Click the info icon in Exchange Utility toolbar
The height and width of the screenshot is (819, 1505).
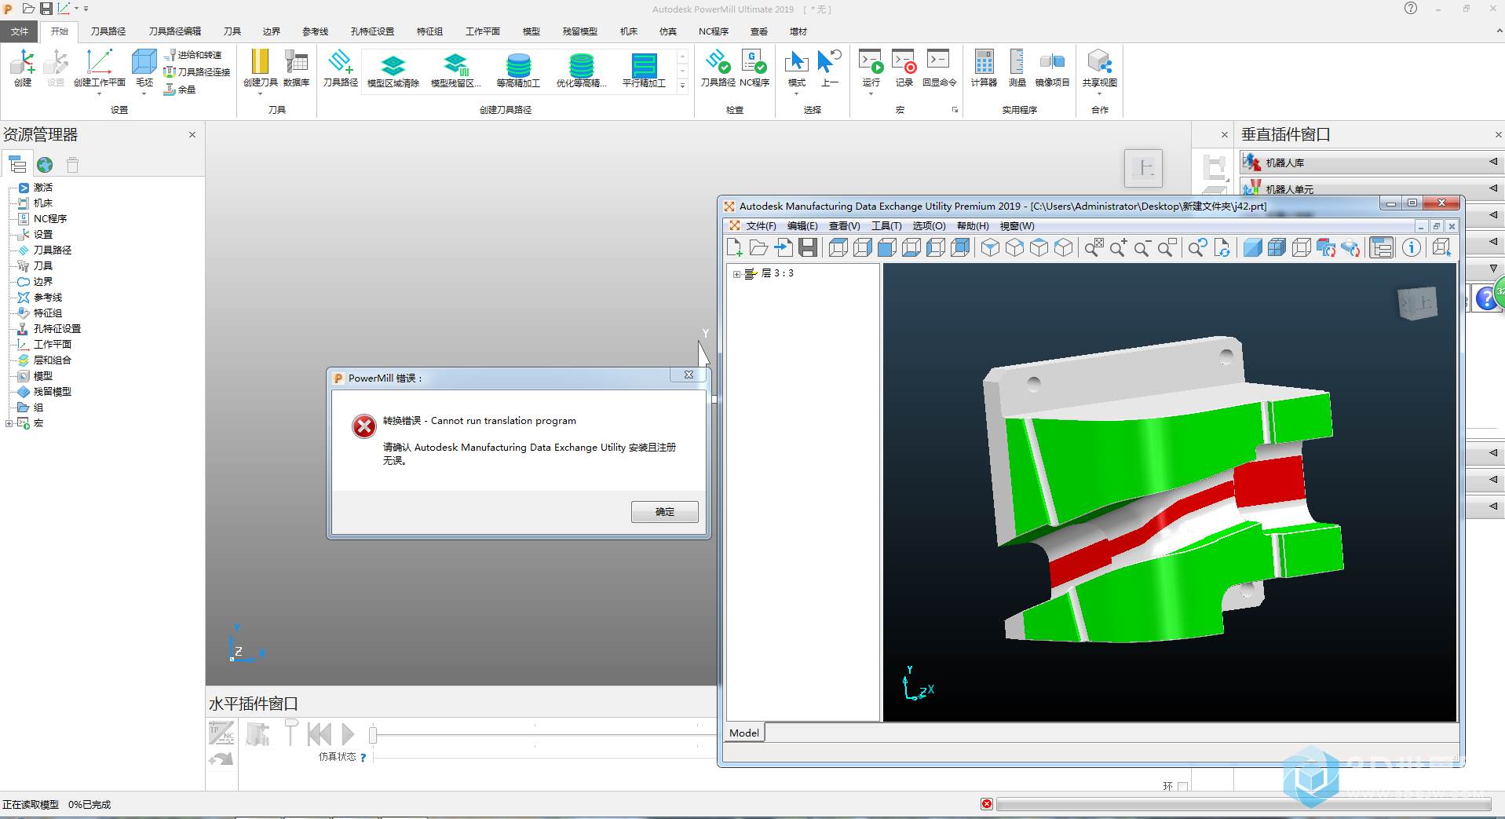pyautogui.click(x=1412, y=248)
